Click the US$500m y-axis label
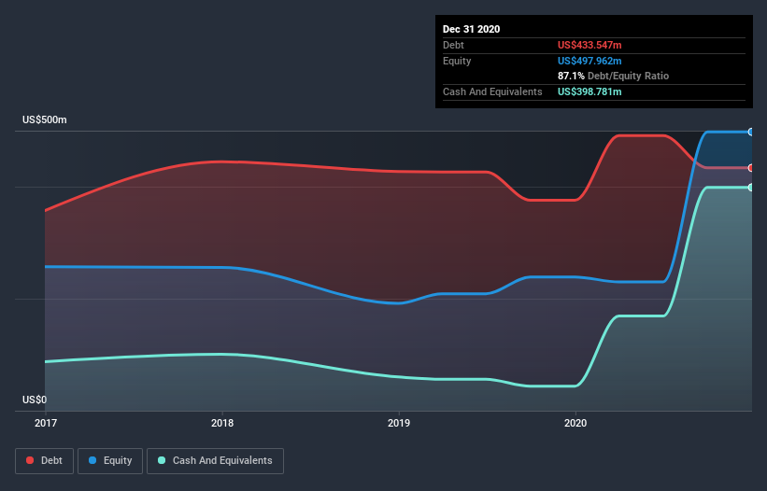Screen dimensions: 767x491 click(45, 119)
